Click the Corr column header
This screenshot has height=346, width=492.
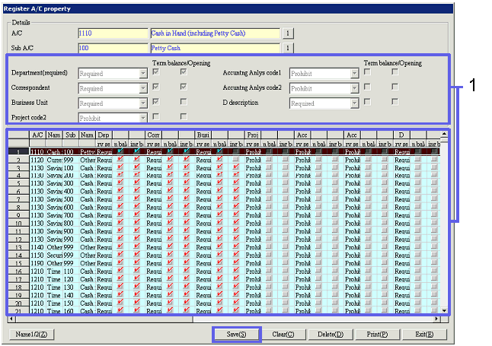[153, 135]
